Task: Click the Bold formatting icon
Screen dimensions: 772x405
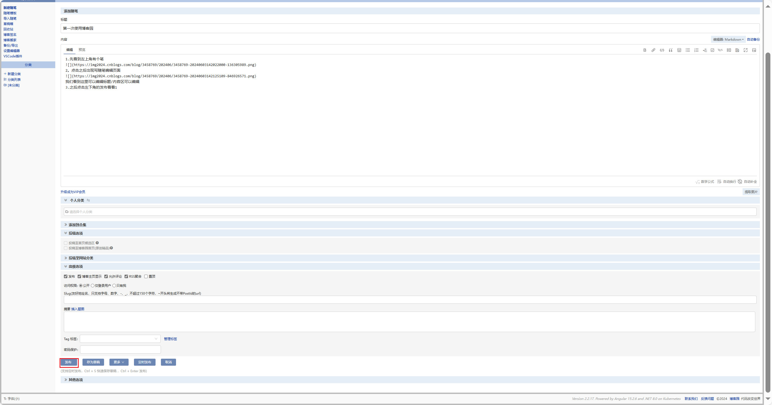Action: 645,50
